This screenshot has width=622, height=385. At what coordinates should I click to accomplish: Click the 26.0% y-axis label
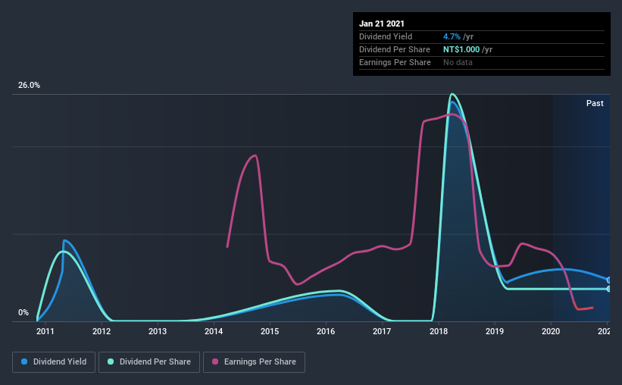[x=29, y=86]
